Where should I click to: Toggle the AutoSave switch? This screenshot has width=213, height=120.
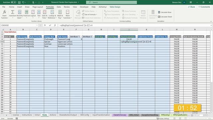[x=13, y=2]
